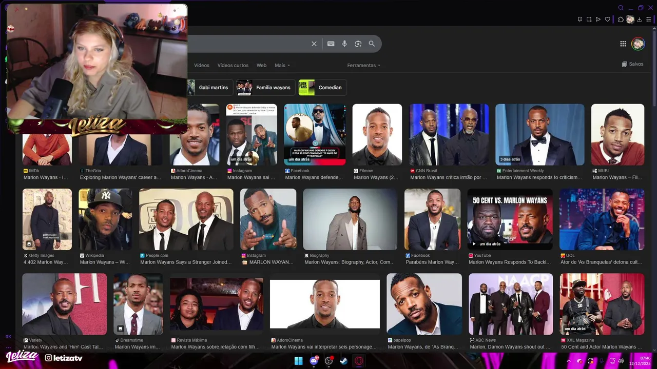657x369 pixels.
Task: Click the Opera pinboard pin icon
Action: (579, 19)
